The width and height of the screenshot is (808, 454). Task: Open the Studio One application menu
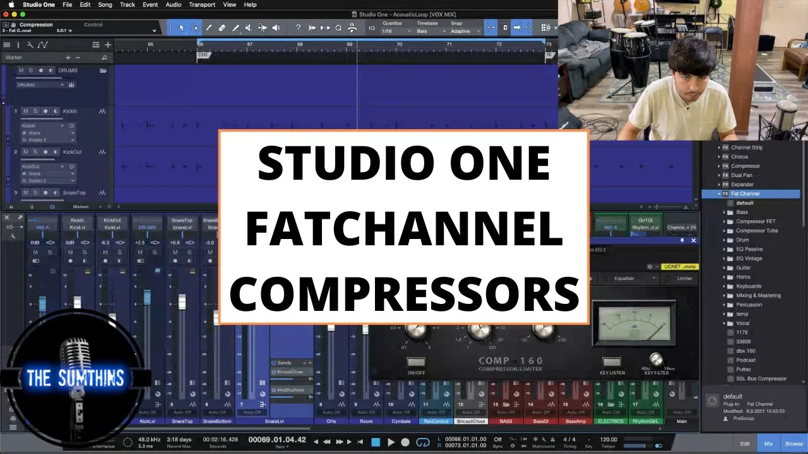(x=39, y=4)
